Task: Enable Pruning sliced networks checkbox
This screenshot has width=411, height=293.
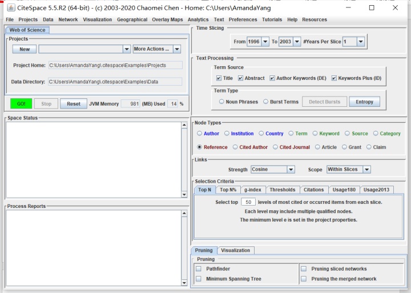Action: tap(304, 269)
